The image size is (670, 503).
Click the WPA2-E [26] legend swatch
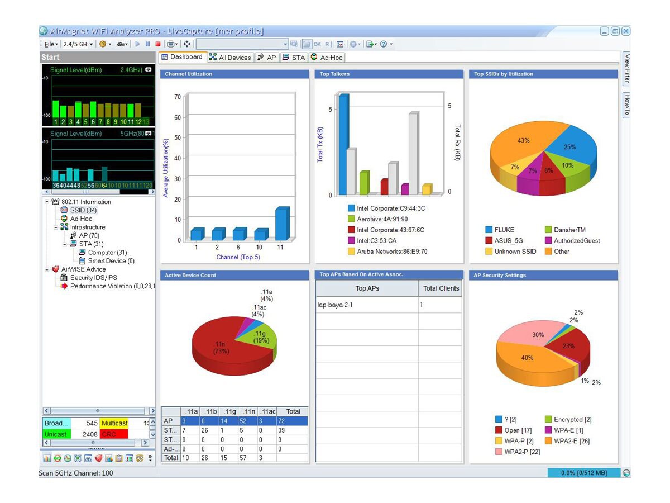point(548,441)
